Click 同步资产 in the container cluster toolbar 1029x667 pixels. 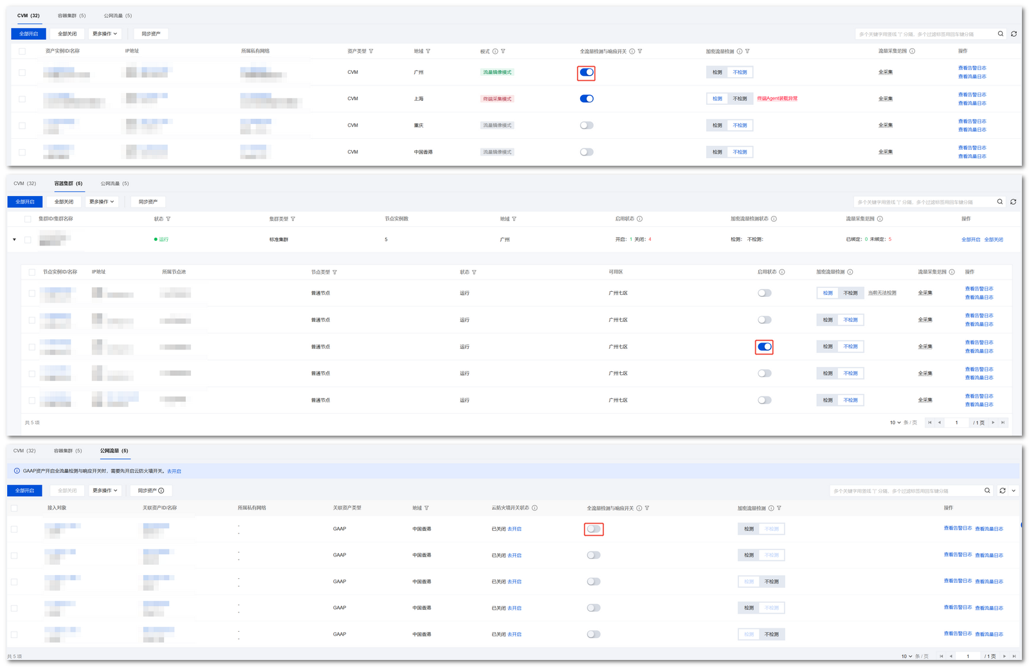pyautogui.click(x=148, y=202)
